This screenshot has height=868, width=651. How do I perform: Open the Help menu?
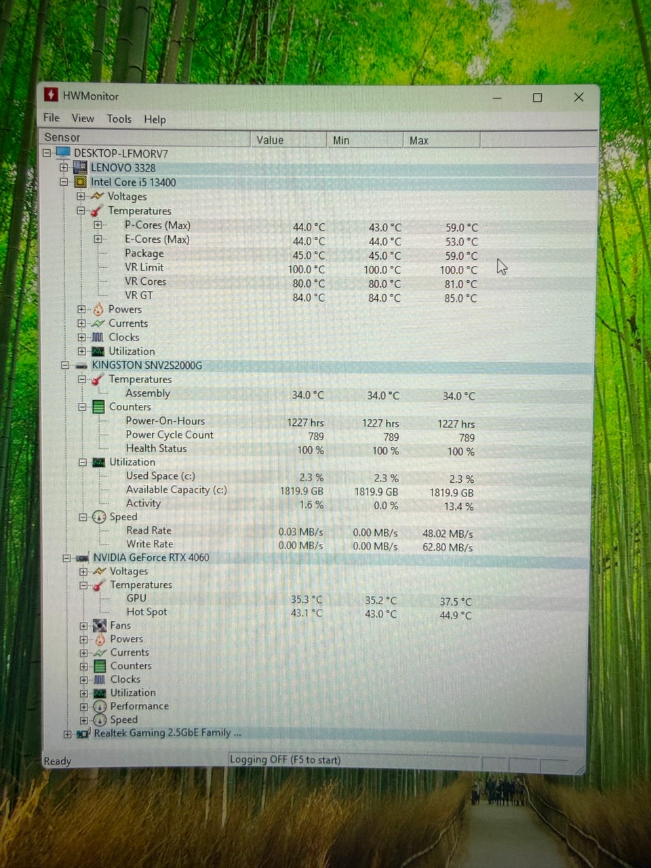pyautogui.click(x=155, y=119)
